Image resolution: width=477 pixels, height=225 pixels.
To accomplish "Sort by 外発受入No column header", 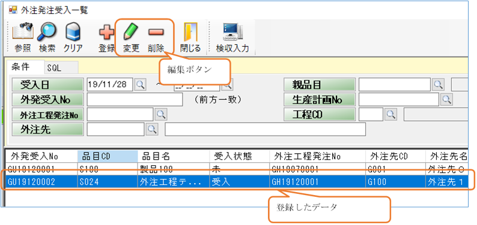I will 41,156.
